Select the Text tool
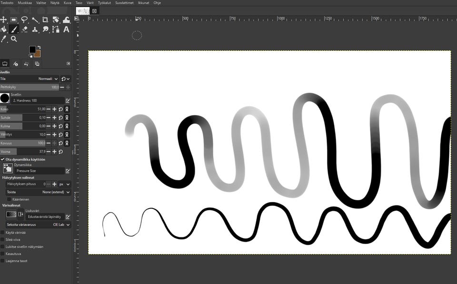Viewport: 457px width, 284px height. tap(67, 29)
